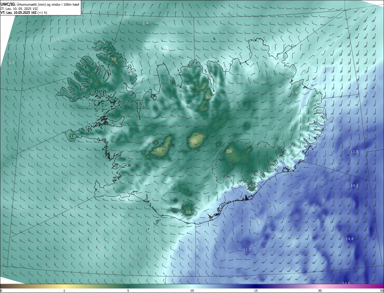Click the color scale tick label 0

(x=1, y=291)
